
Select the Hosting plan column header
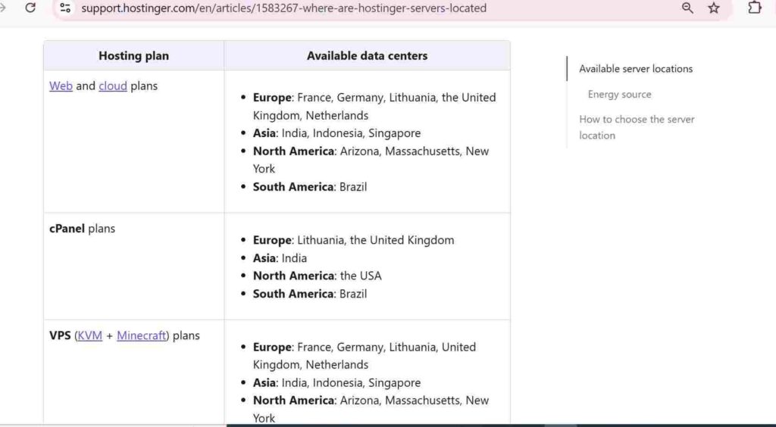coord(133,56)
